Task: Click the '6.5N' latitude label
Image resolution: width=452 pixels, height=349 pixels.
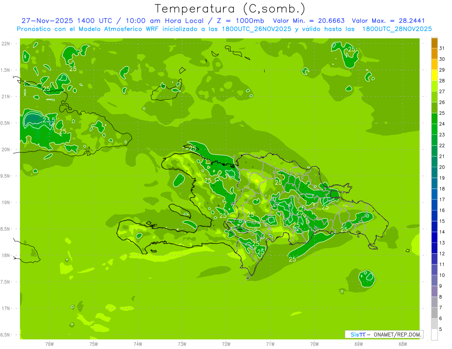Action: [5, 335]
